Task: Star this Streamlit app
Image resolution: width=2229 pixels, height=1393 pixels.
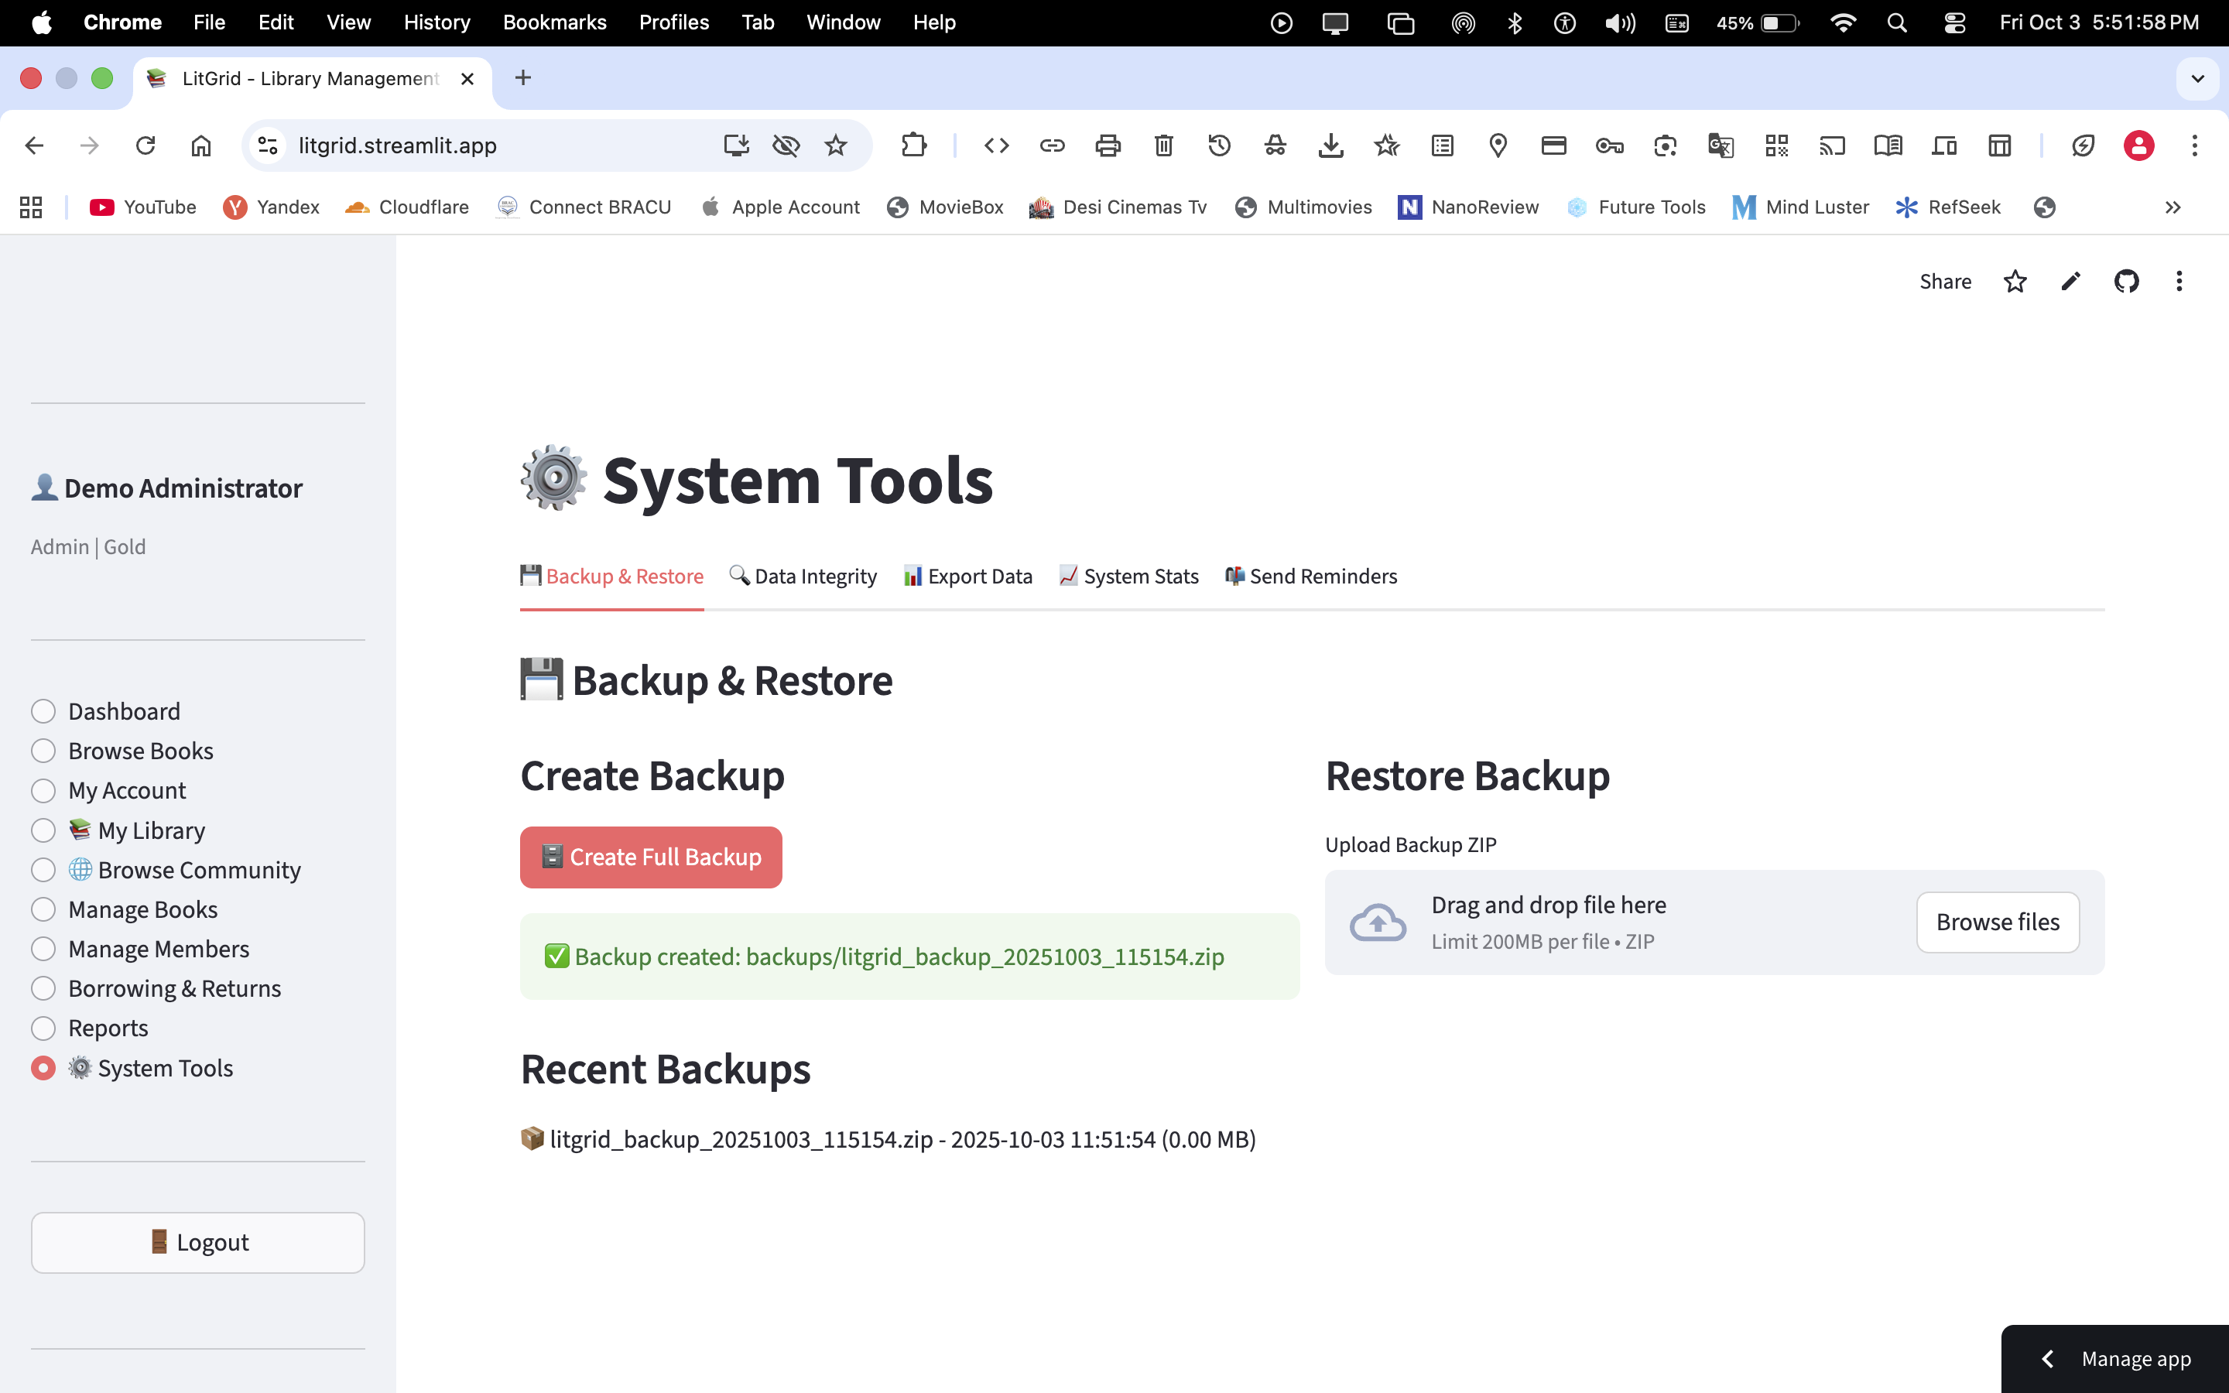Action: pos(2015,281)
